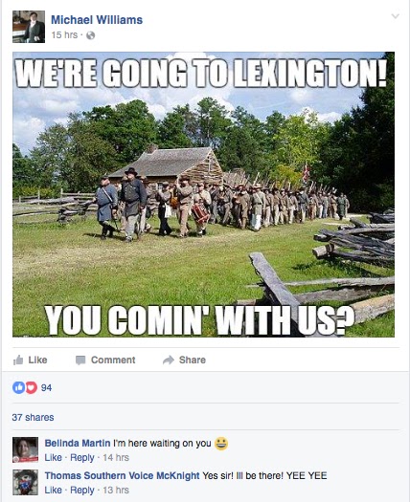This screenshot has height=502, width=410.
Task: Click the red heart reaction icon
Action: point(31,387)
